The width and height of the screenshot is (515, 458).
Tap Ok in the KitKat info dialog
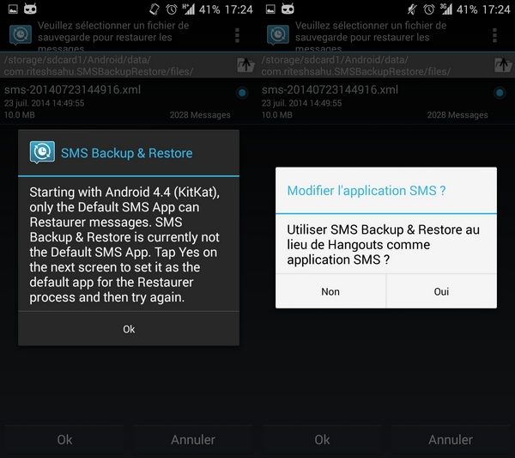[x=129, y=329]
